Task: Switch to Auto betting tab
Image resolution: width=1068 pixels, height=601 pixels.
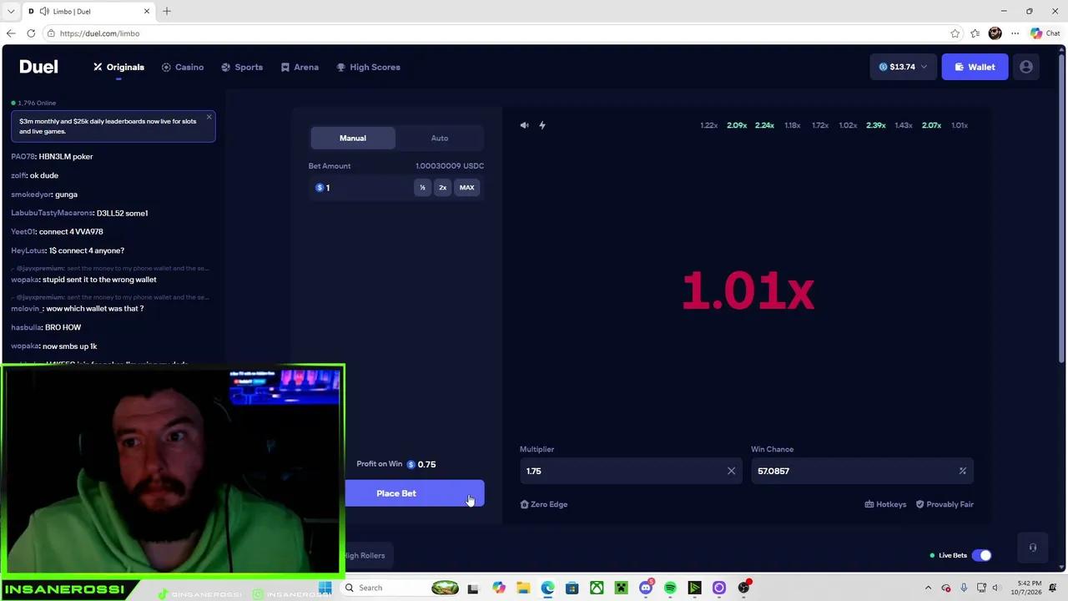Action: pos(440,138)
